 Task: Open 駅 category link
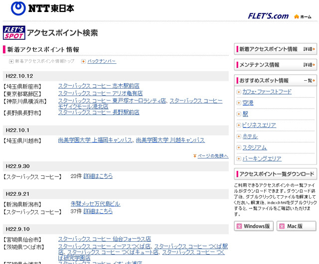tap(245, 114)
